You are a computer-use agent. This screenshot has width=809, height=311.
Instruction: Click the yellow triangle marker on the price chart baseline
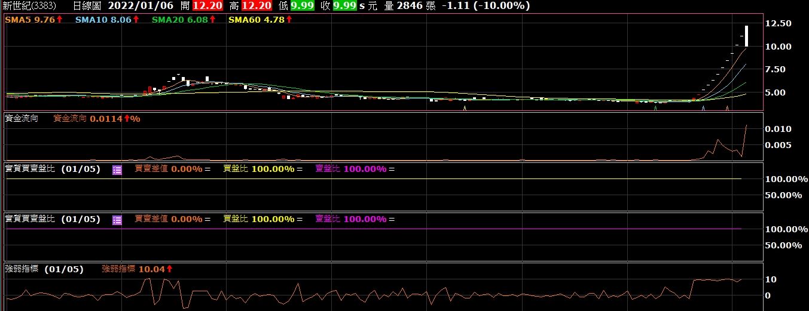(x=465, y=108)
